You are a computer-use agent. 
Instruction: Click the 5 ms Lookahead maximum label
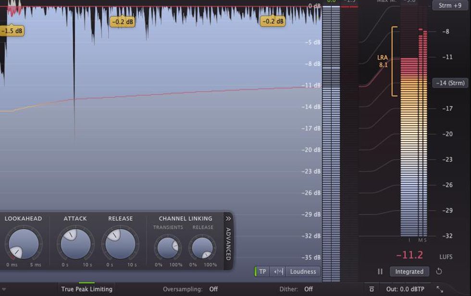point(36,265)
